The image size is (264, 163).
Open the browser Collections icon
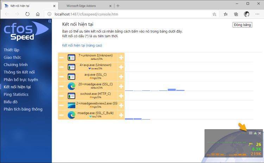click(x=236, y=14)
